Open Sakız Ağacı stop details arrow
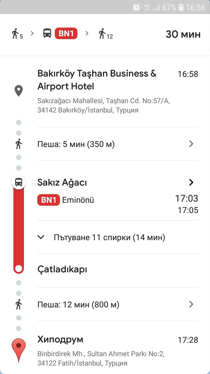The image size is (210, 374). click(191, 182)
